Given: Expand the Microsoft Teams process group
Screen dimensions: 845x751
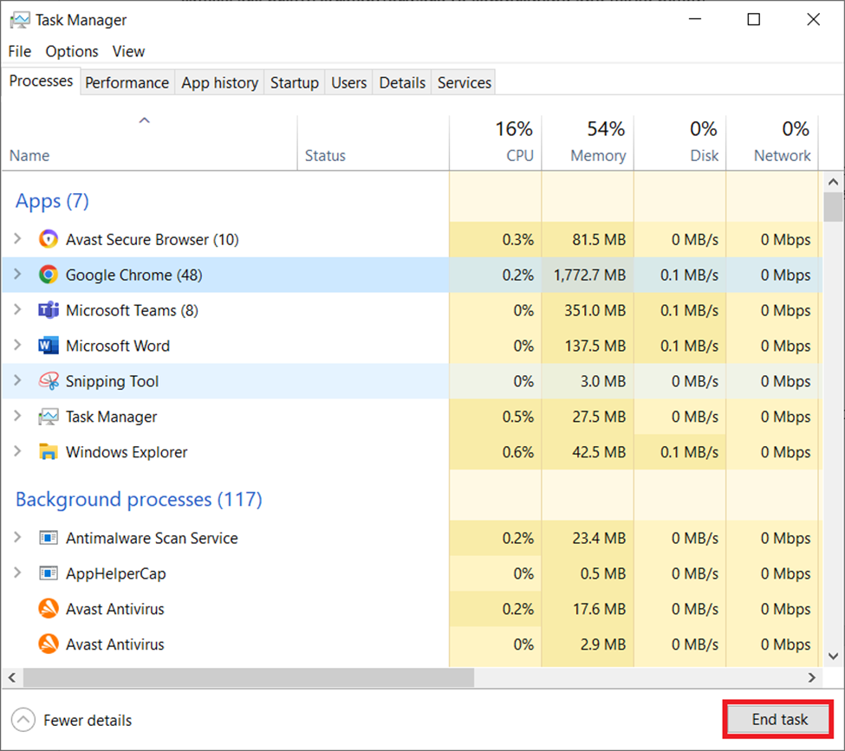Looking at the screenshot, I should [17, 311].
